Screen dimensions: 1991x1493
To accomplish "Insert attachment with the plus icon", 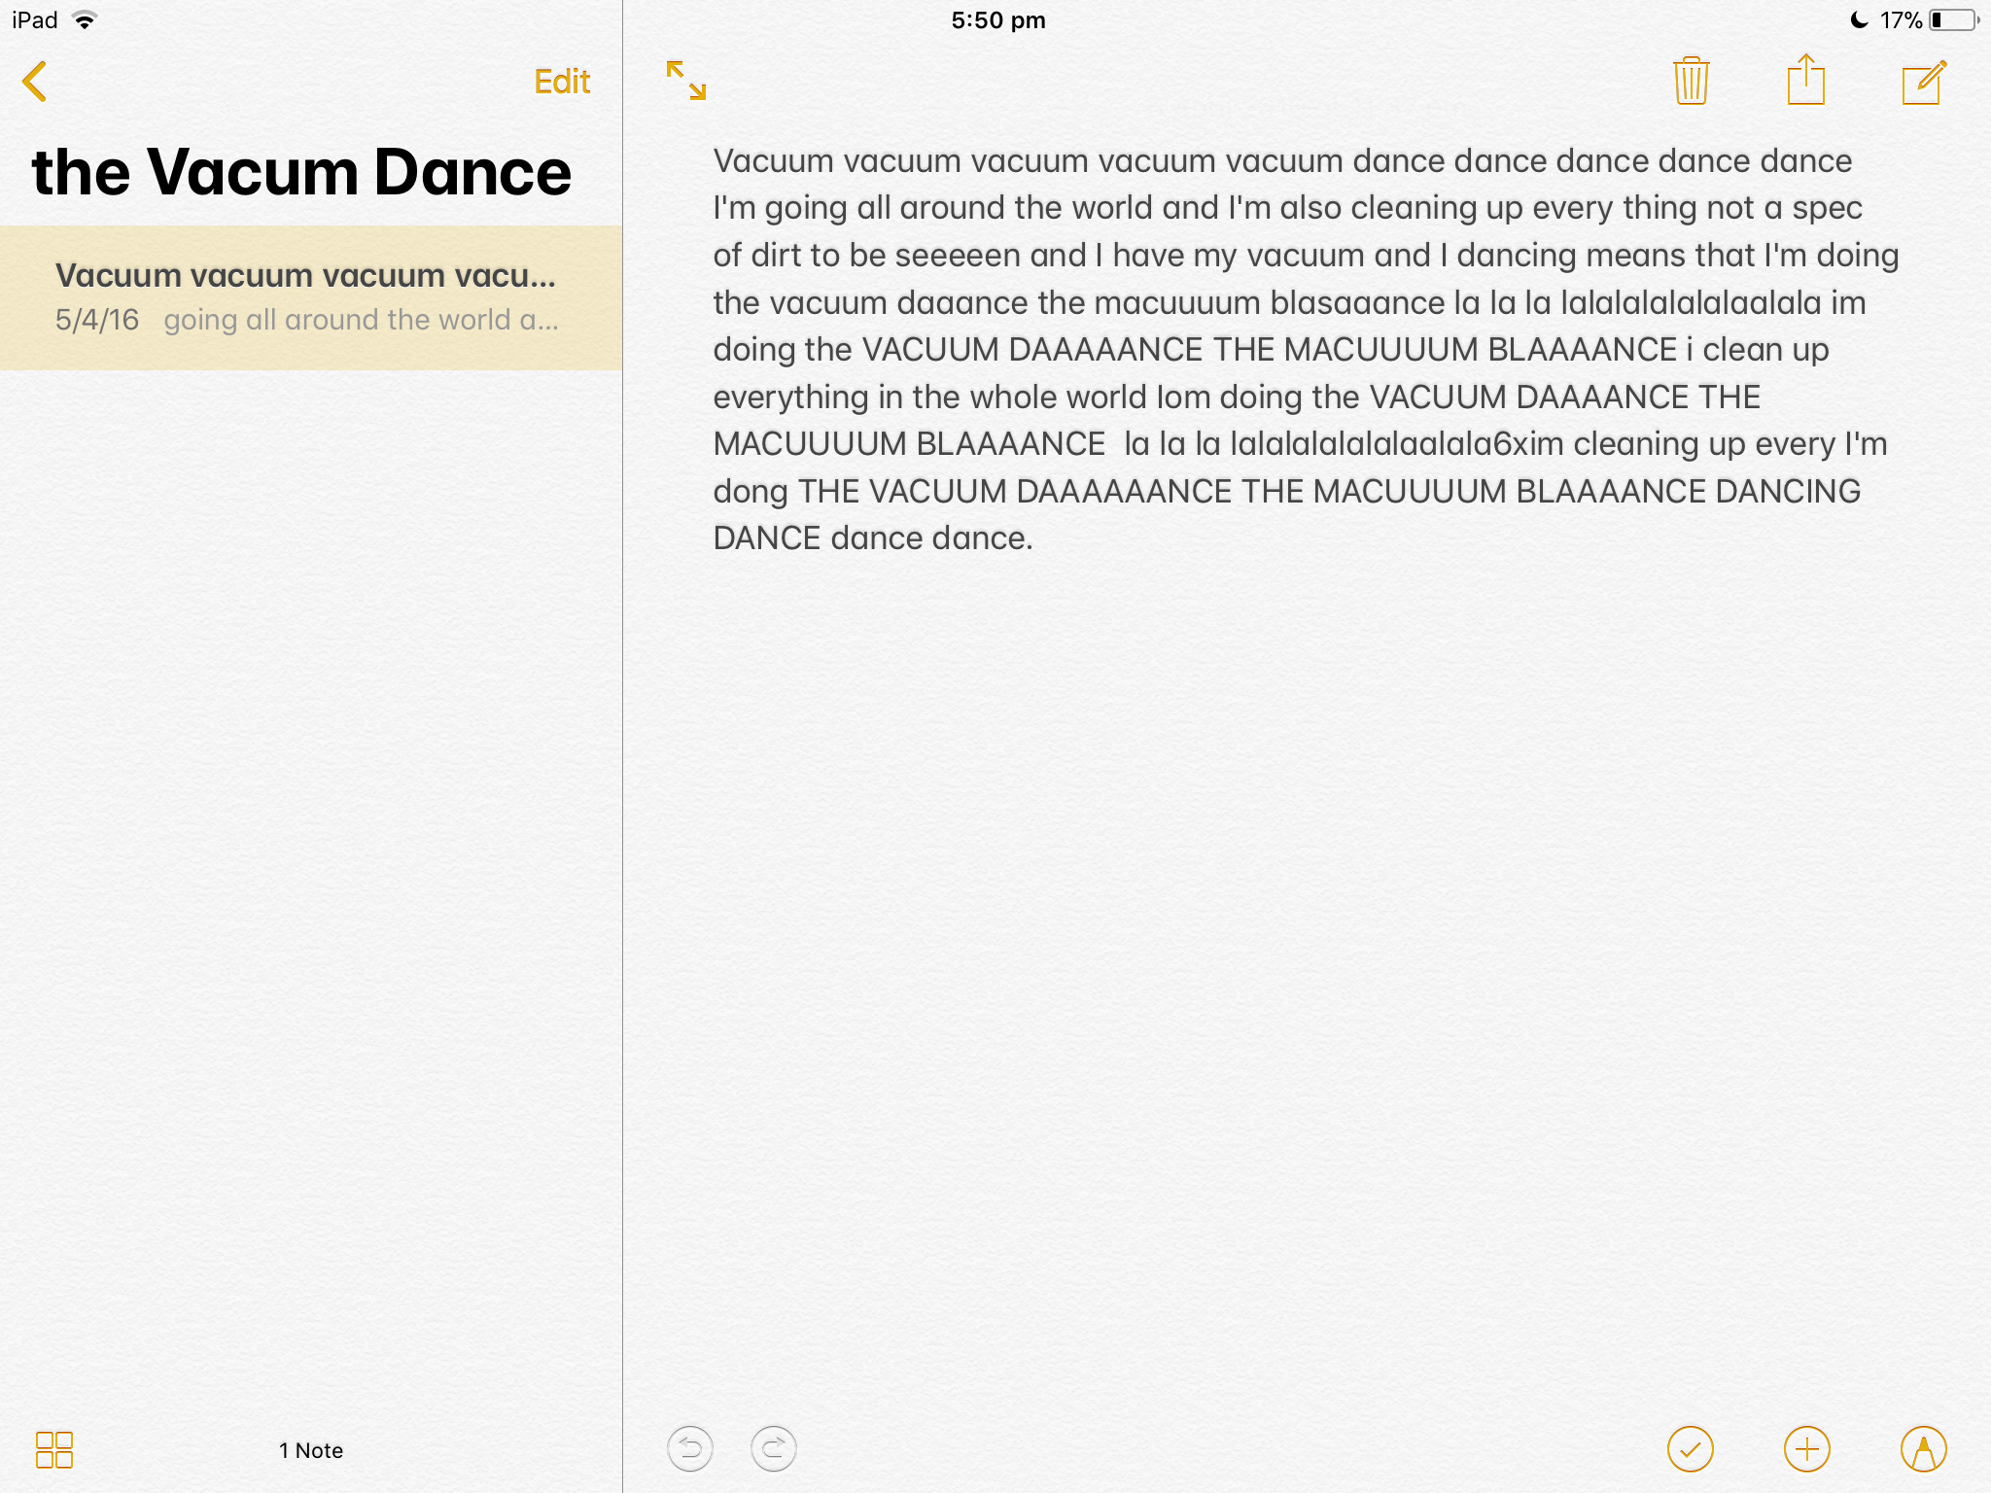I will 1807,1449.
